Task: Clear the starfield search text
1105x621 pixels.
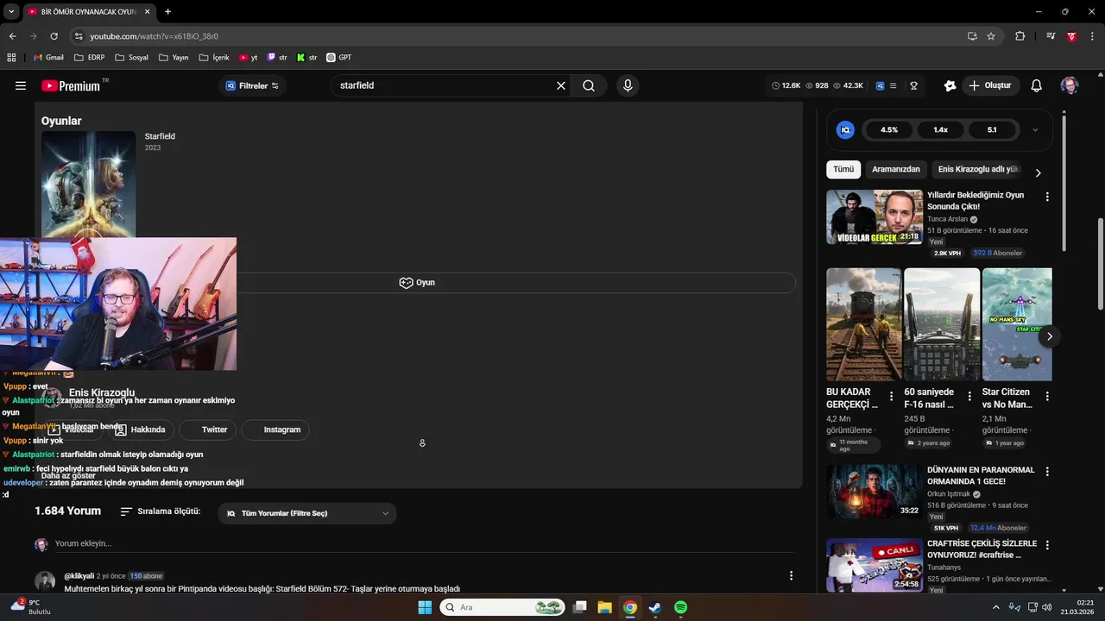Action: coord(561,85)
